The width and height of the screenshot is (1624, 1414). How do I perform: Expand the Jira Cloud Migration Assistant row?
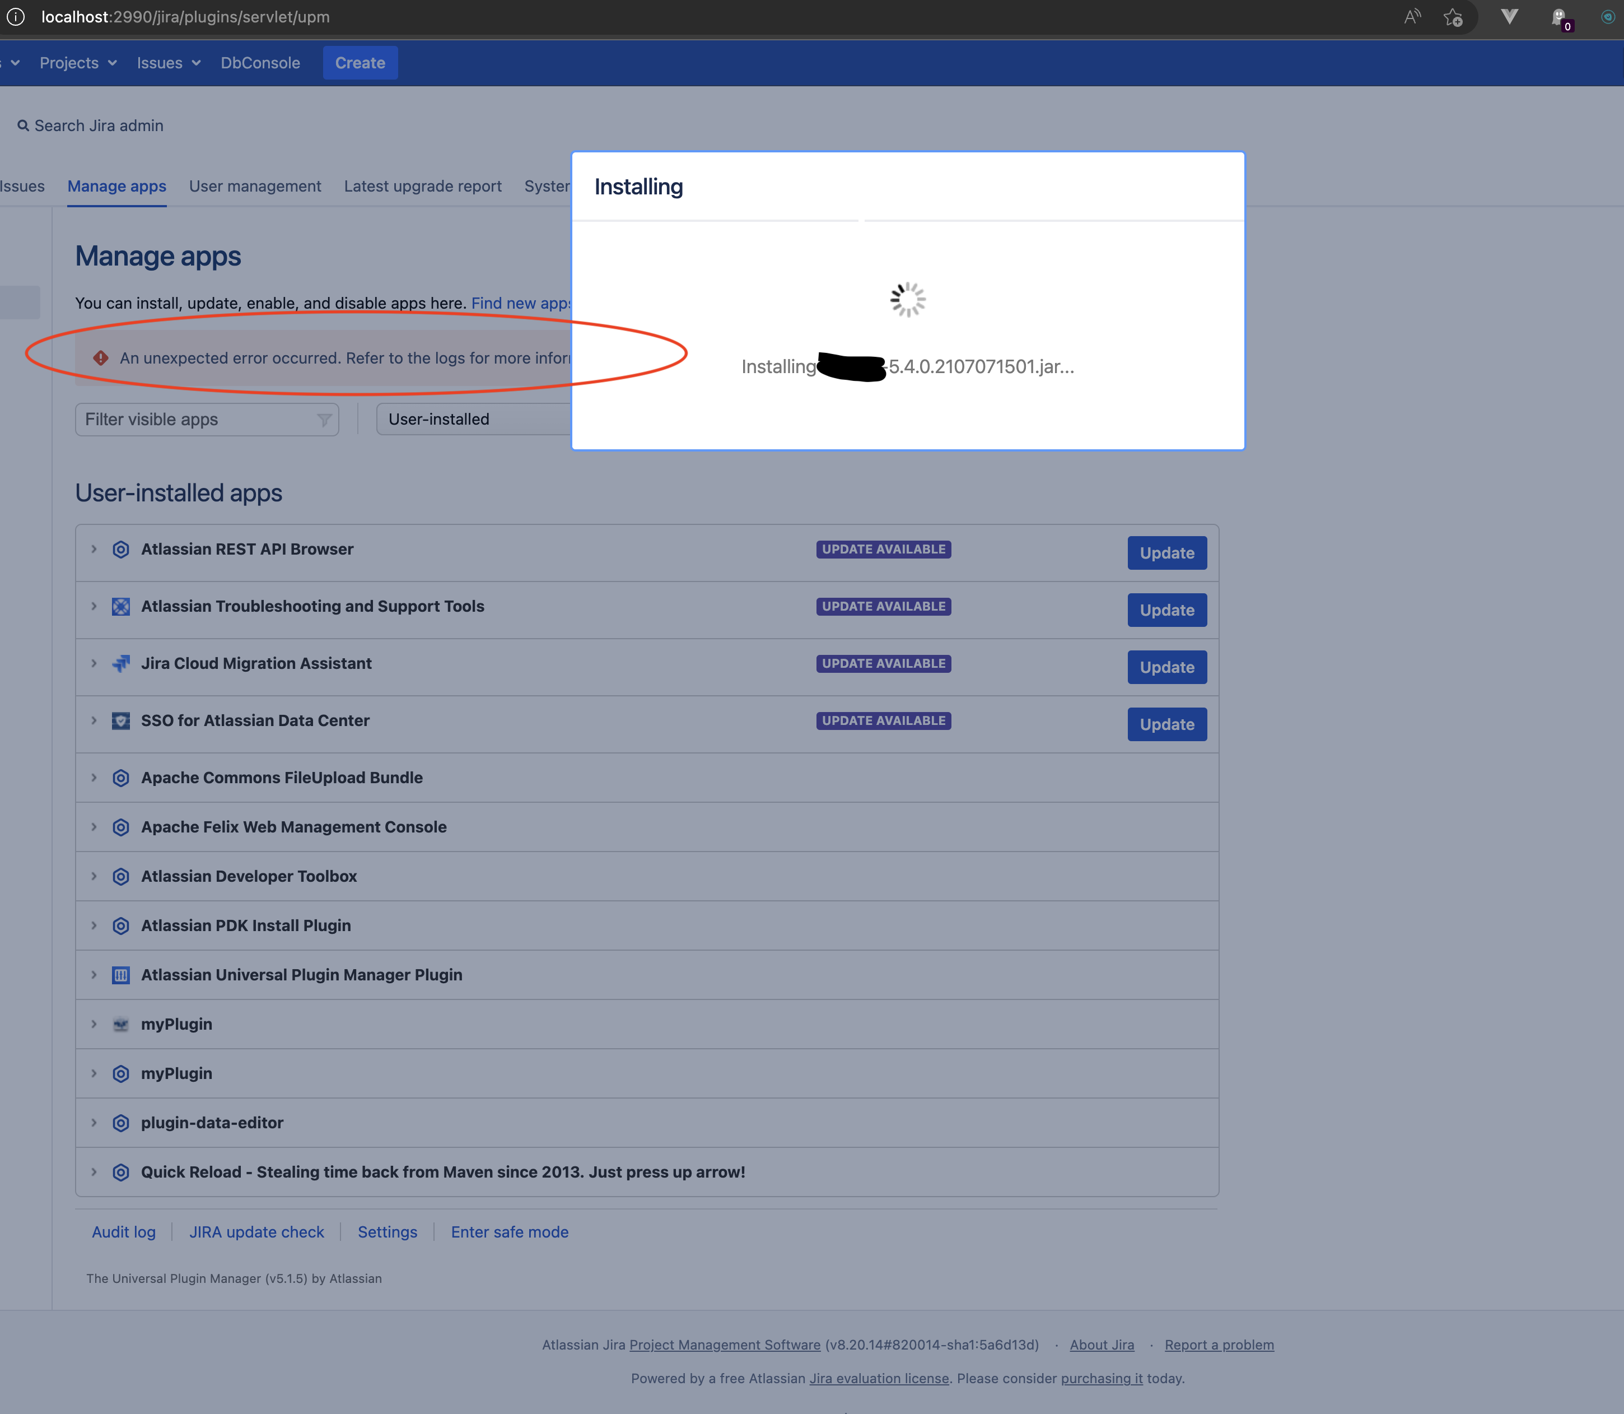click(94, 664)
